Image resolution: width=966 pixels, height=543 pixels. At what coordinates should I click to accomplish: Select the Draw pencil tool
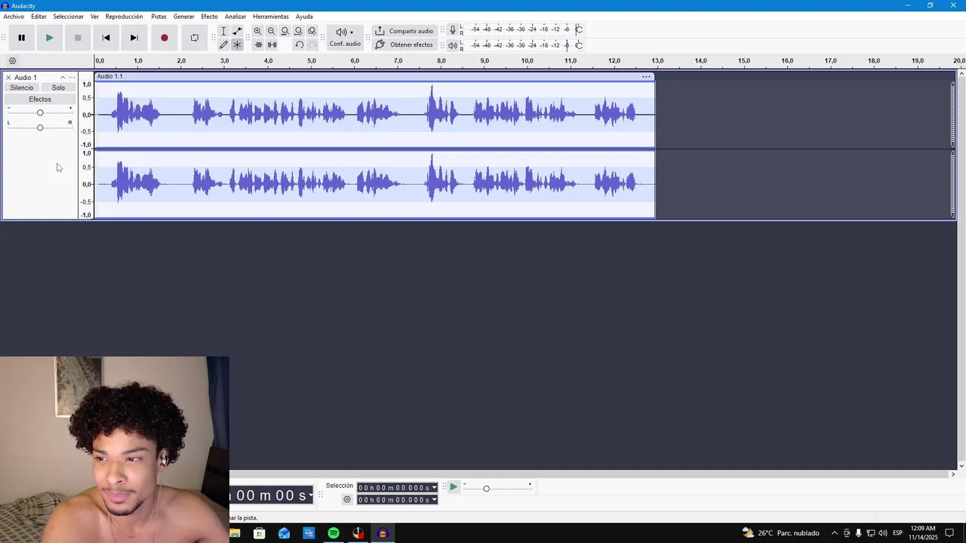pos(223,44)
